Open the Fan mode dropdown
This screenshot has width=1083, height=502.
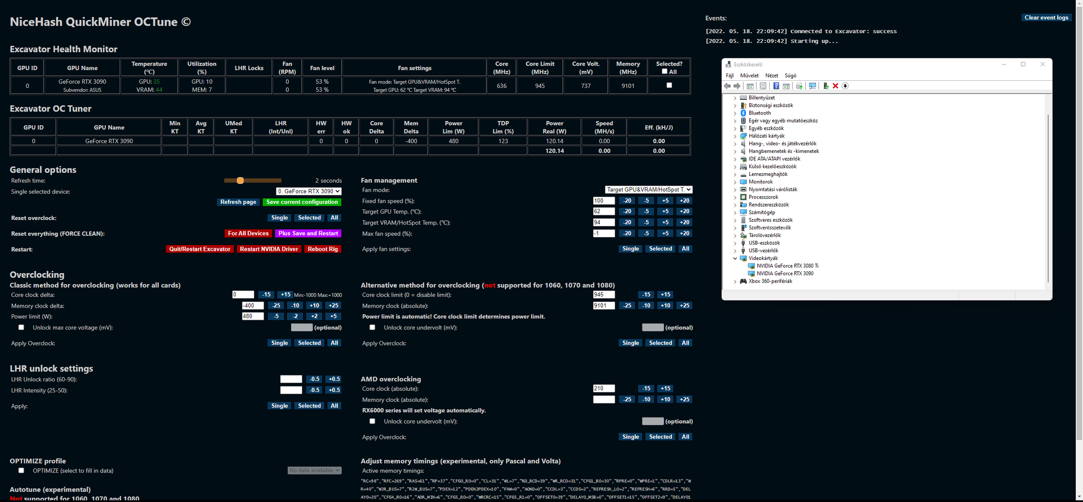[x=649, y=189]
